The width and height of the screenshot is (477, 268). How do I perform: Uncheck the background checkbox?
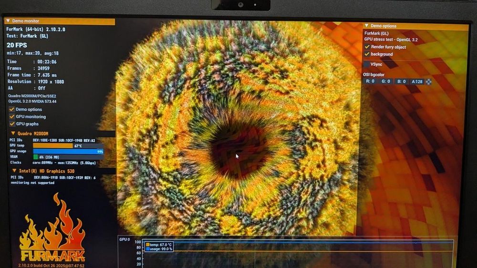click(367, 54)
